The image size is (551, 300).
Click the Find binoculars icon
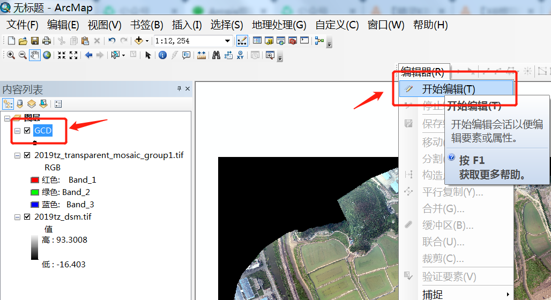(217, 55)
